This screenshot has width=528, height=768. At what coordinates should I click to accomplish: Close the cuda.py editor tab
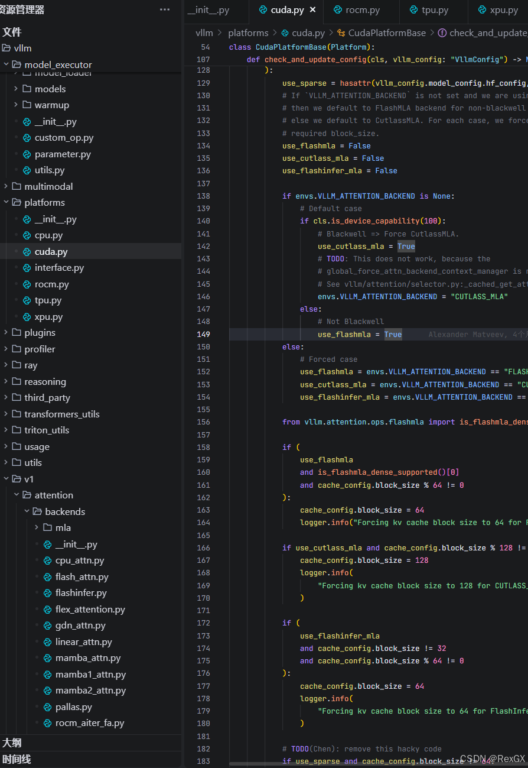(x=313, y=9)
